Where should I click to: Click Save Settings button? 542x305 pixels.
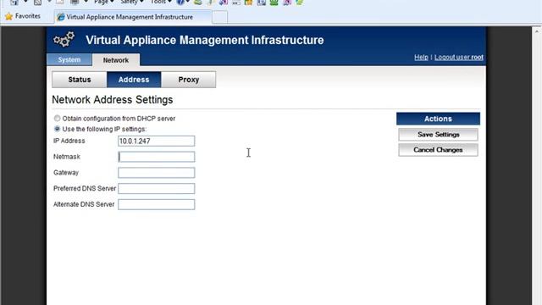click(x=438, y=135)
